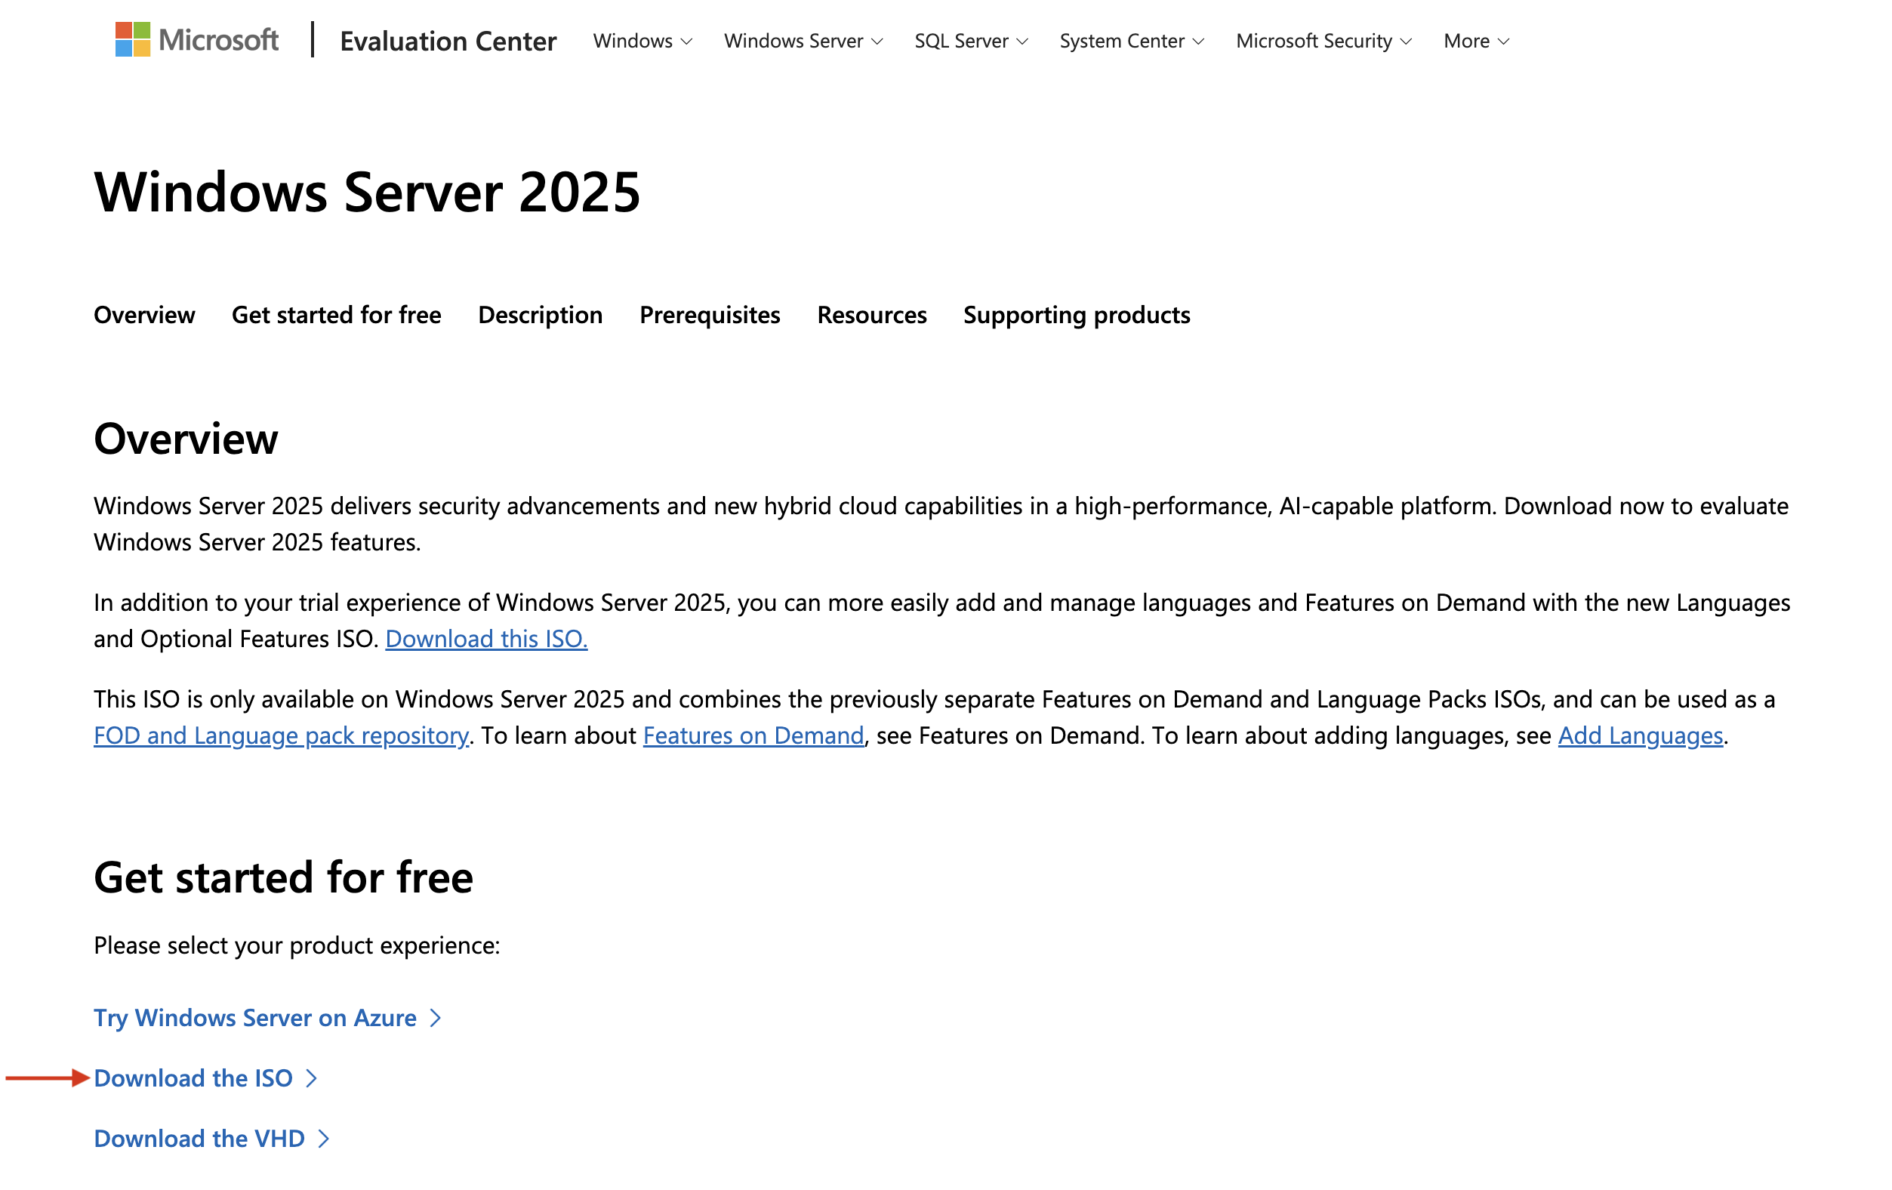Click the Windows Server 2025 page title
Viewport: 1892px width, 1190px height.
pyautogui.click(x=367, y=192)
